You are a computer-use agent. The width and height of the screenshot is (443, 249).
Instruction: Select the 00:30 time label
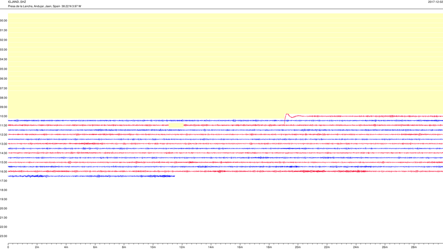4,21
